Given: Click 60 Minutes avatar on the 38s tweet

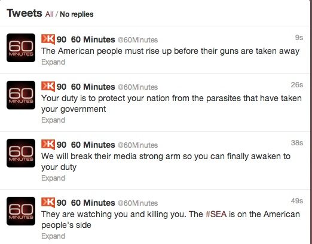Looking at the screenshot, I should pos(21,153).
